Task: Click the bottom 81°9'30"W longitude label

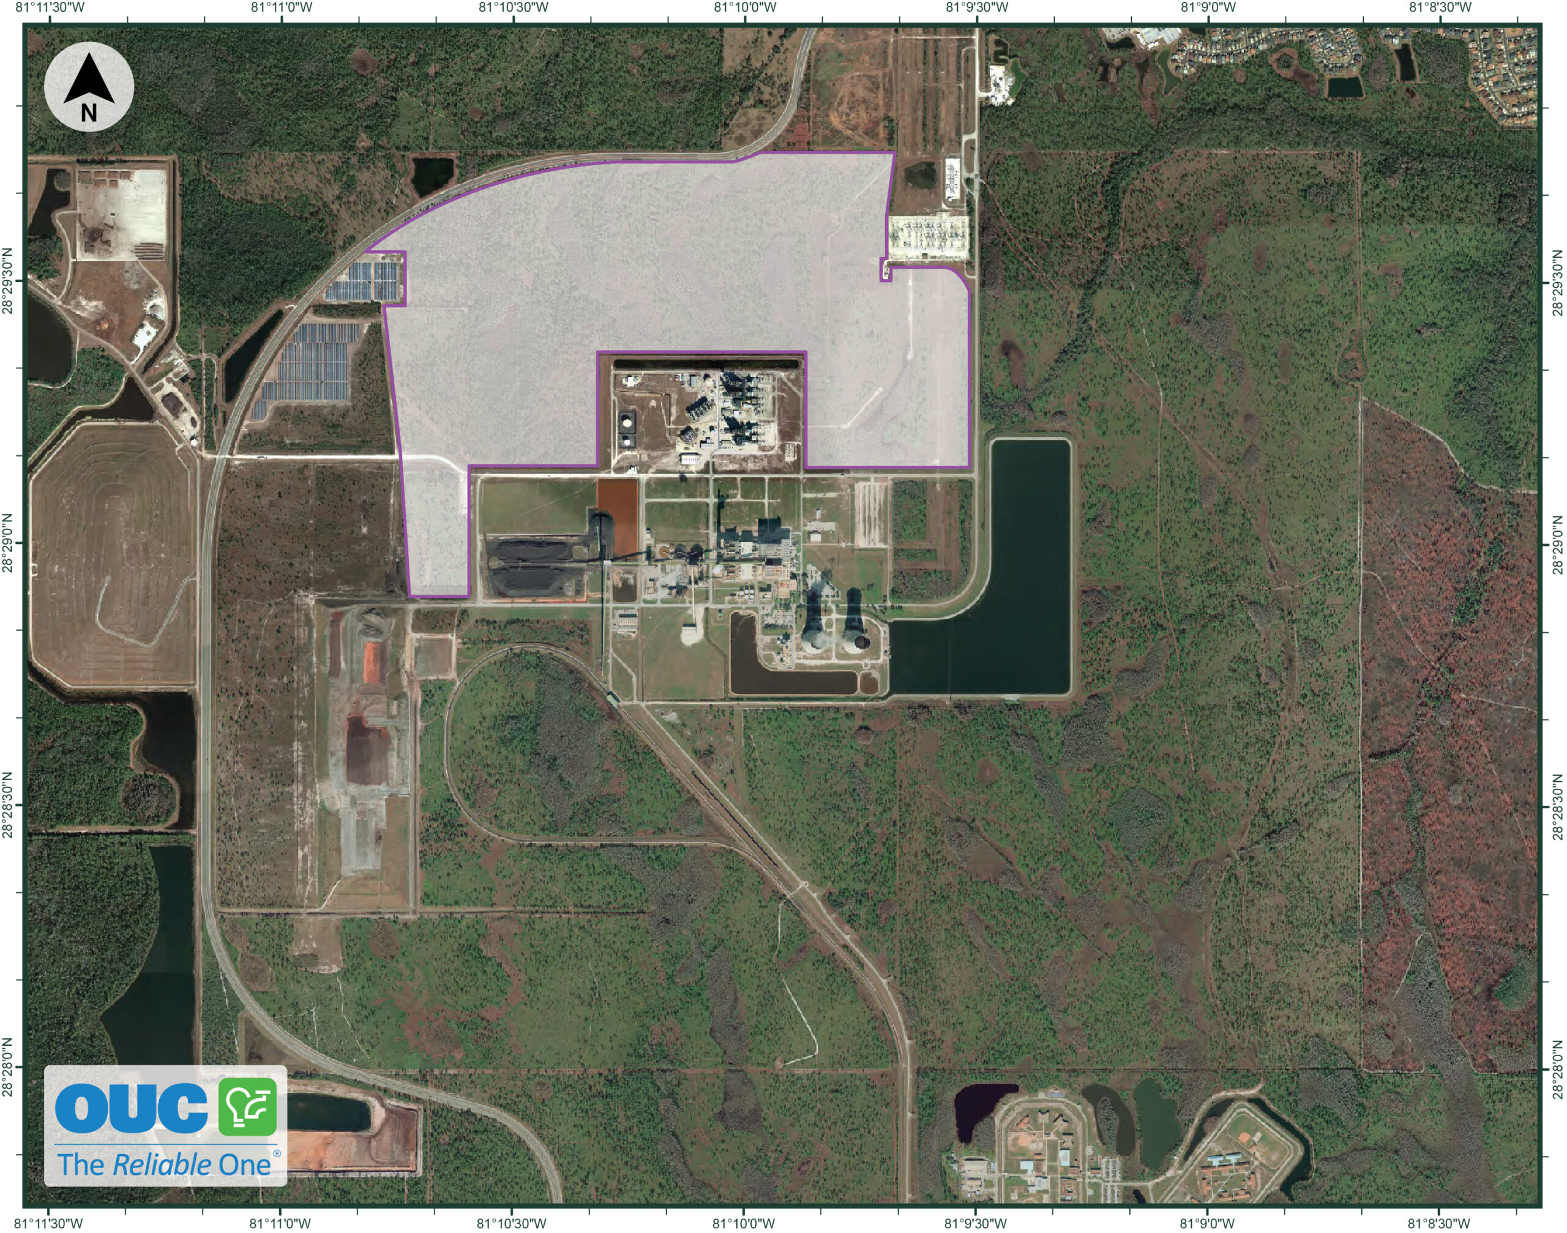Action: [x=976, y=1224]
